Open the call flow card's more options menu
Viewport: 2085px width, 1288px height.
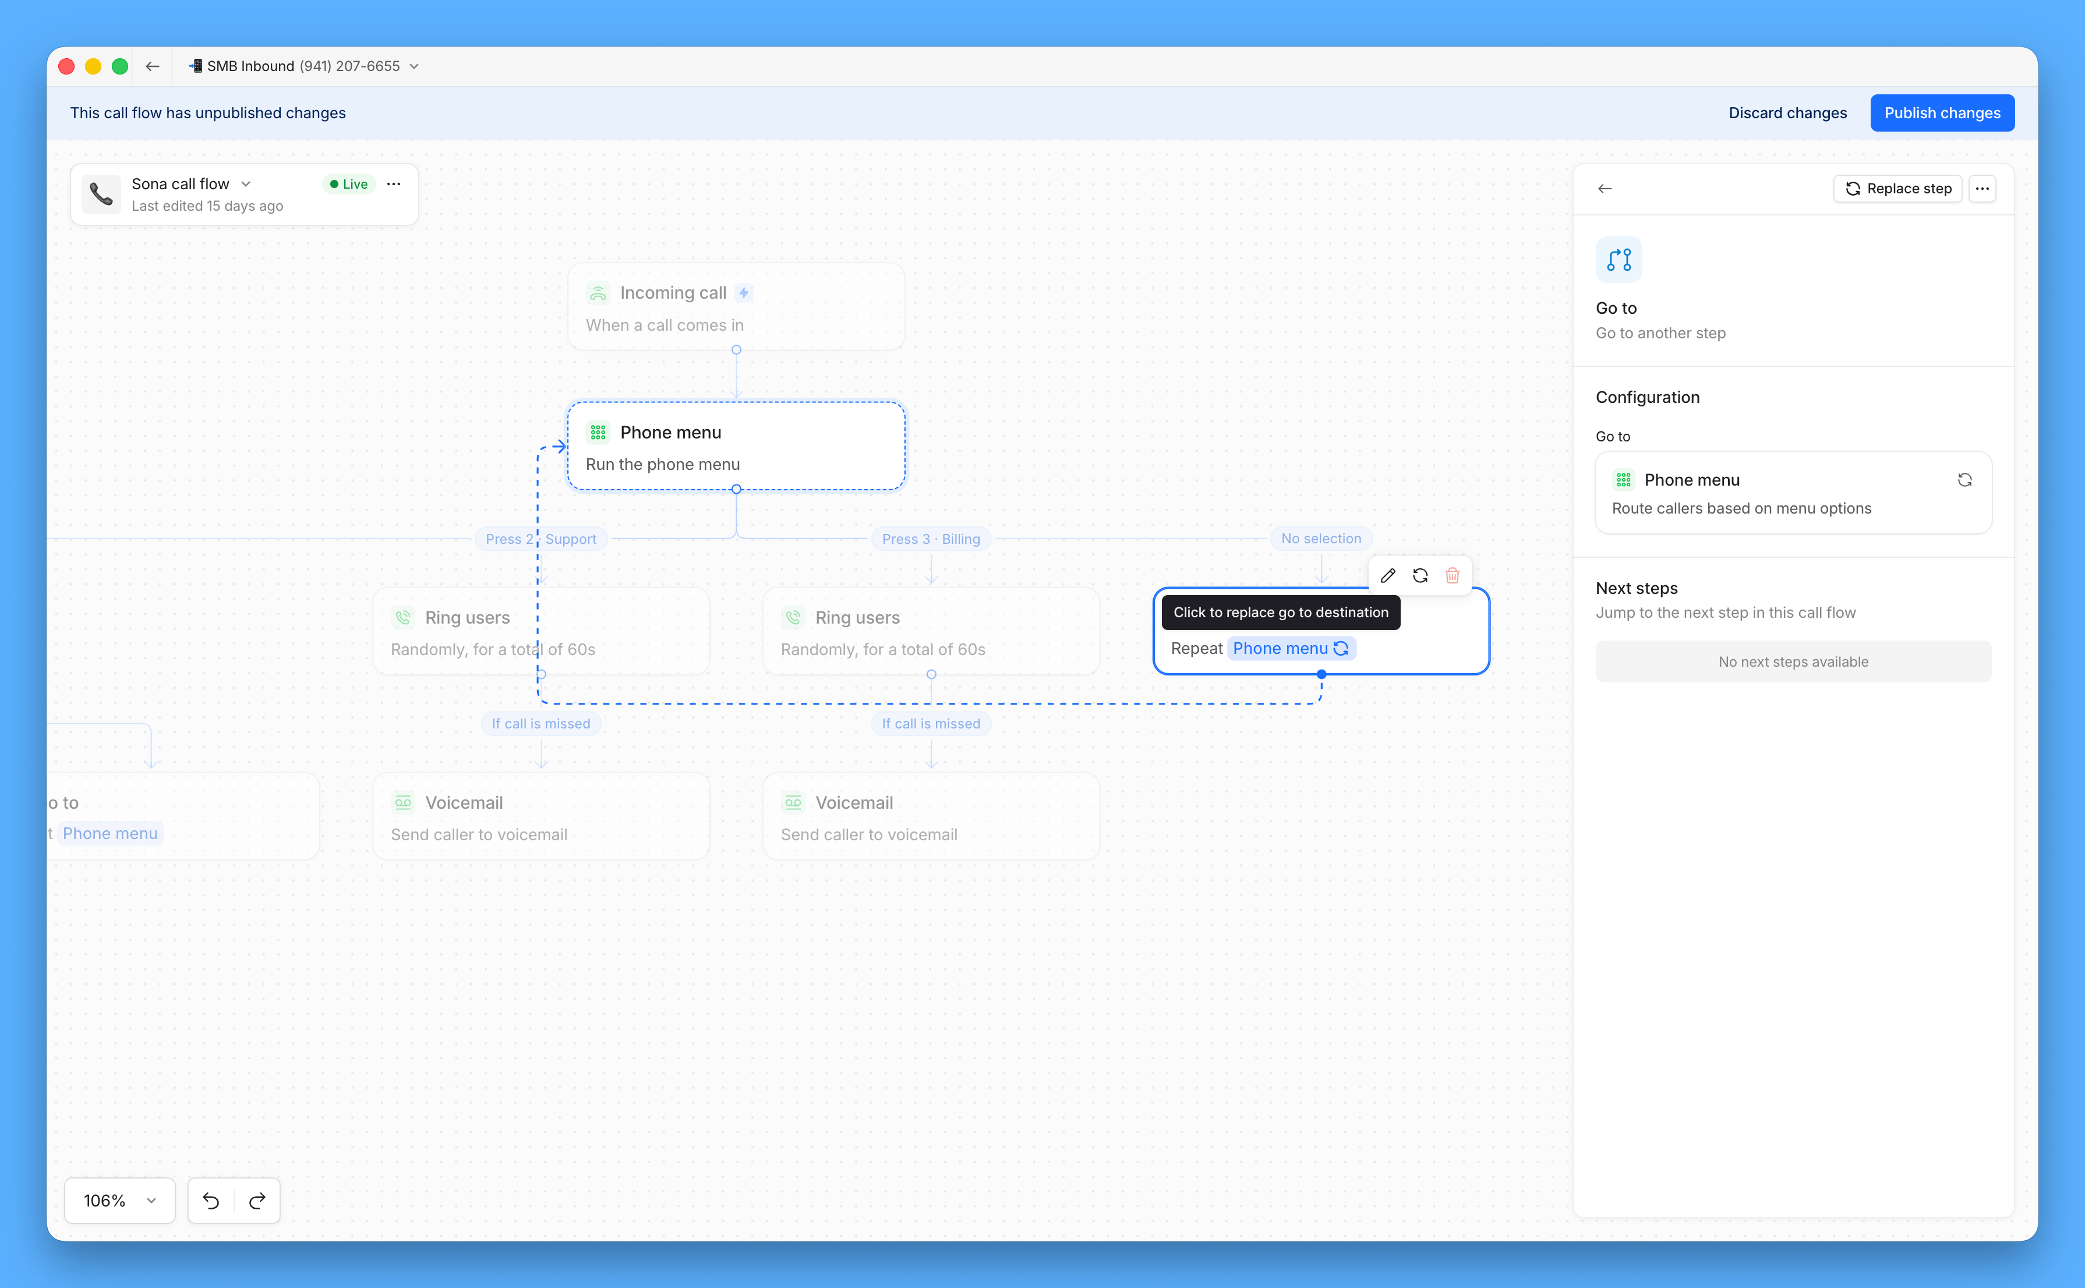[394, 184]
